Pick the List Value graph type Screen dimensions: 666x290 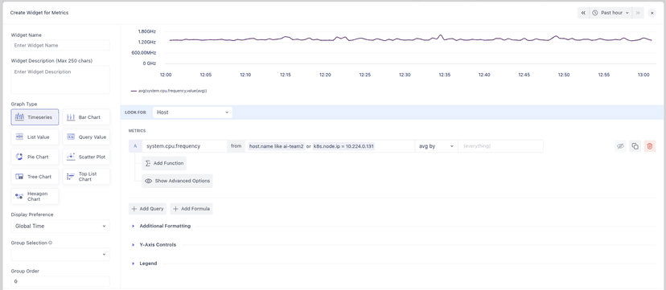click(x=35, y=137)
